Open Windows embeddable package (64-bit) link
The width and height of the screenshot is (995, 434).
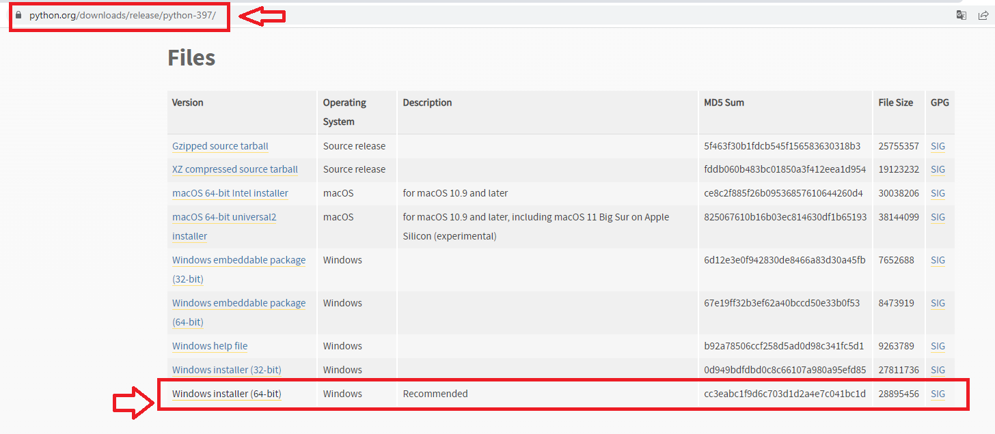tap(238, 313)
